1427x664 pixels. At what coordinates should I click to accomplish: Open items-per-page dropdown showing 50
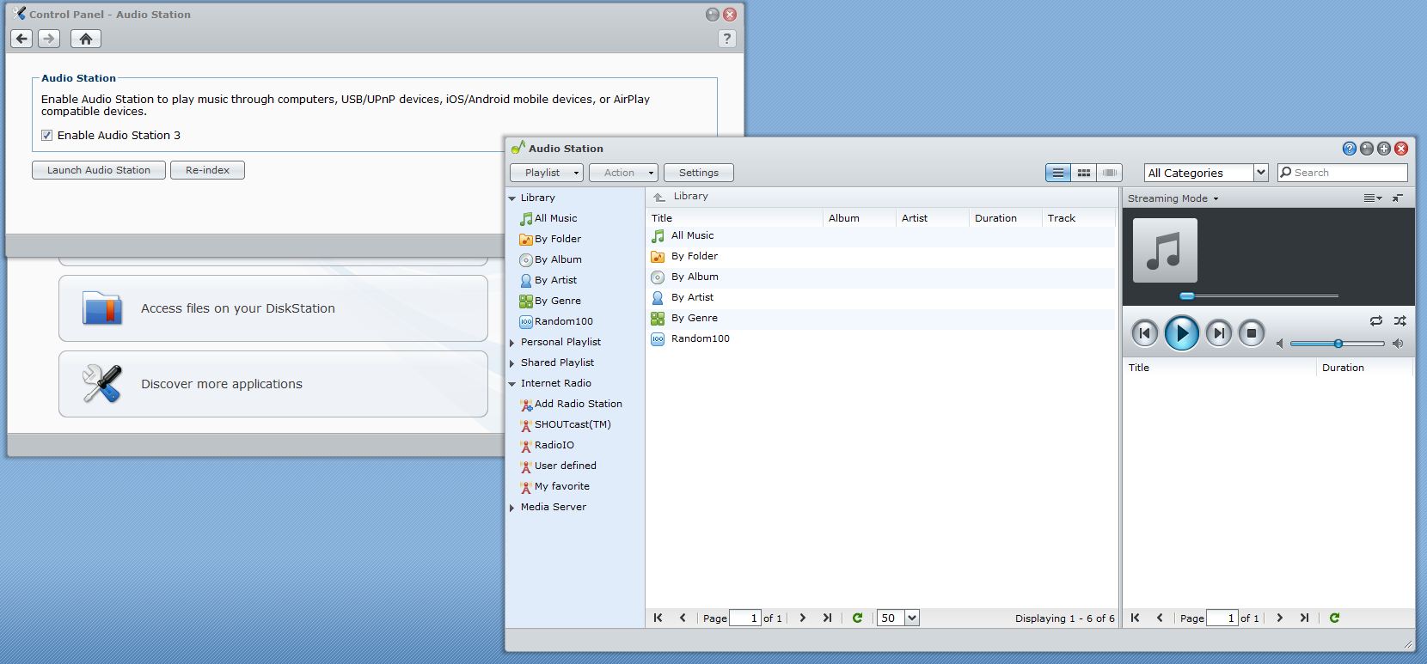click(912, 618)
